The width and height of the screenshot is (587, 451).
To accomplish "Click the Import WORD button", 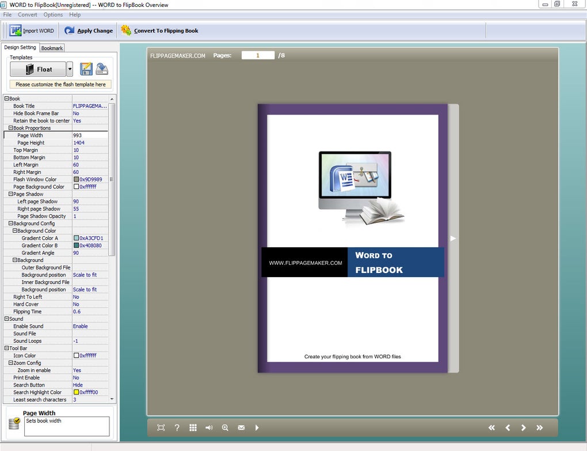I will (32, 31).
